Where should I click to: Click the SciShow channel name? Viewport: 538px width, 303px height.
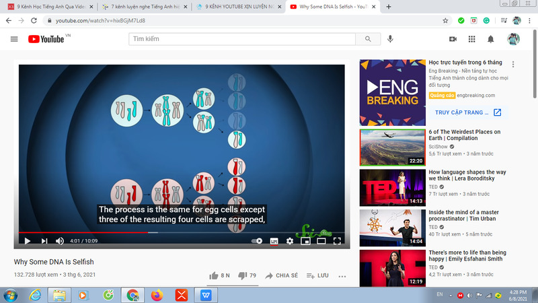pyautogui.click(x=438, y=147)
